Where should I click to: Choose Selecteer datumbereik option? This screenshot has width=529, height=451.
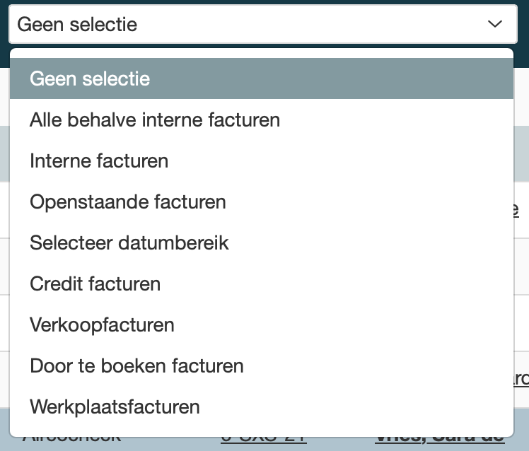click(x=129, y=243)
